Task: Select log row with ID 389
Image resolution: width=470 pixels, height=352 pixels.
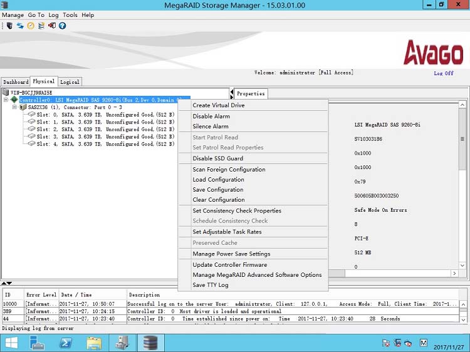Action: (x=230, y=311)
